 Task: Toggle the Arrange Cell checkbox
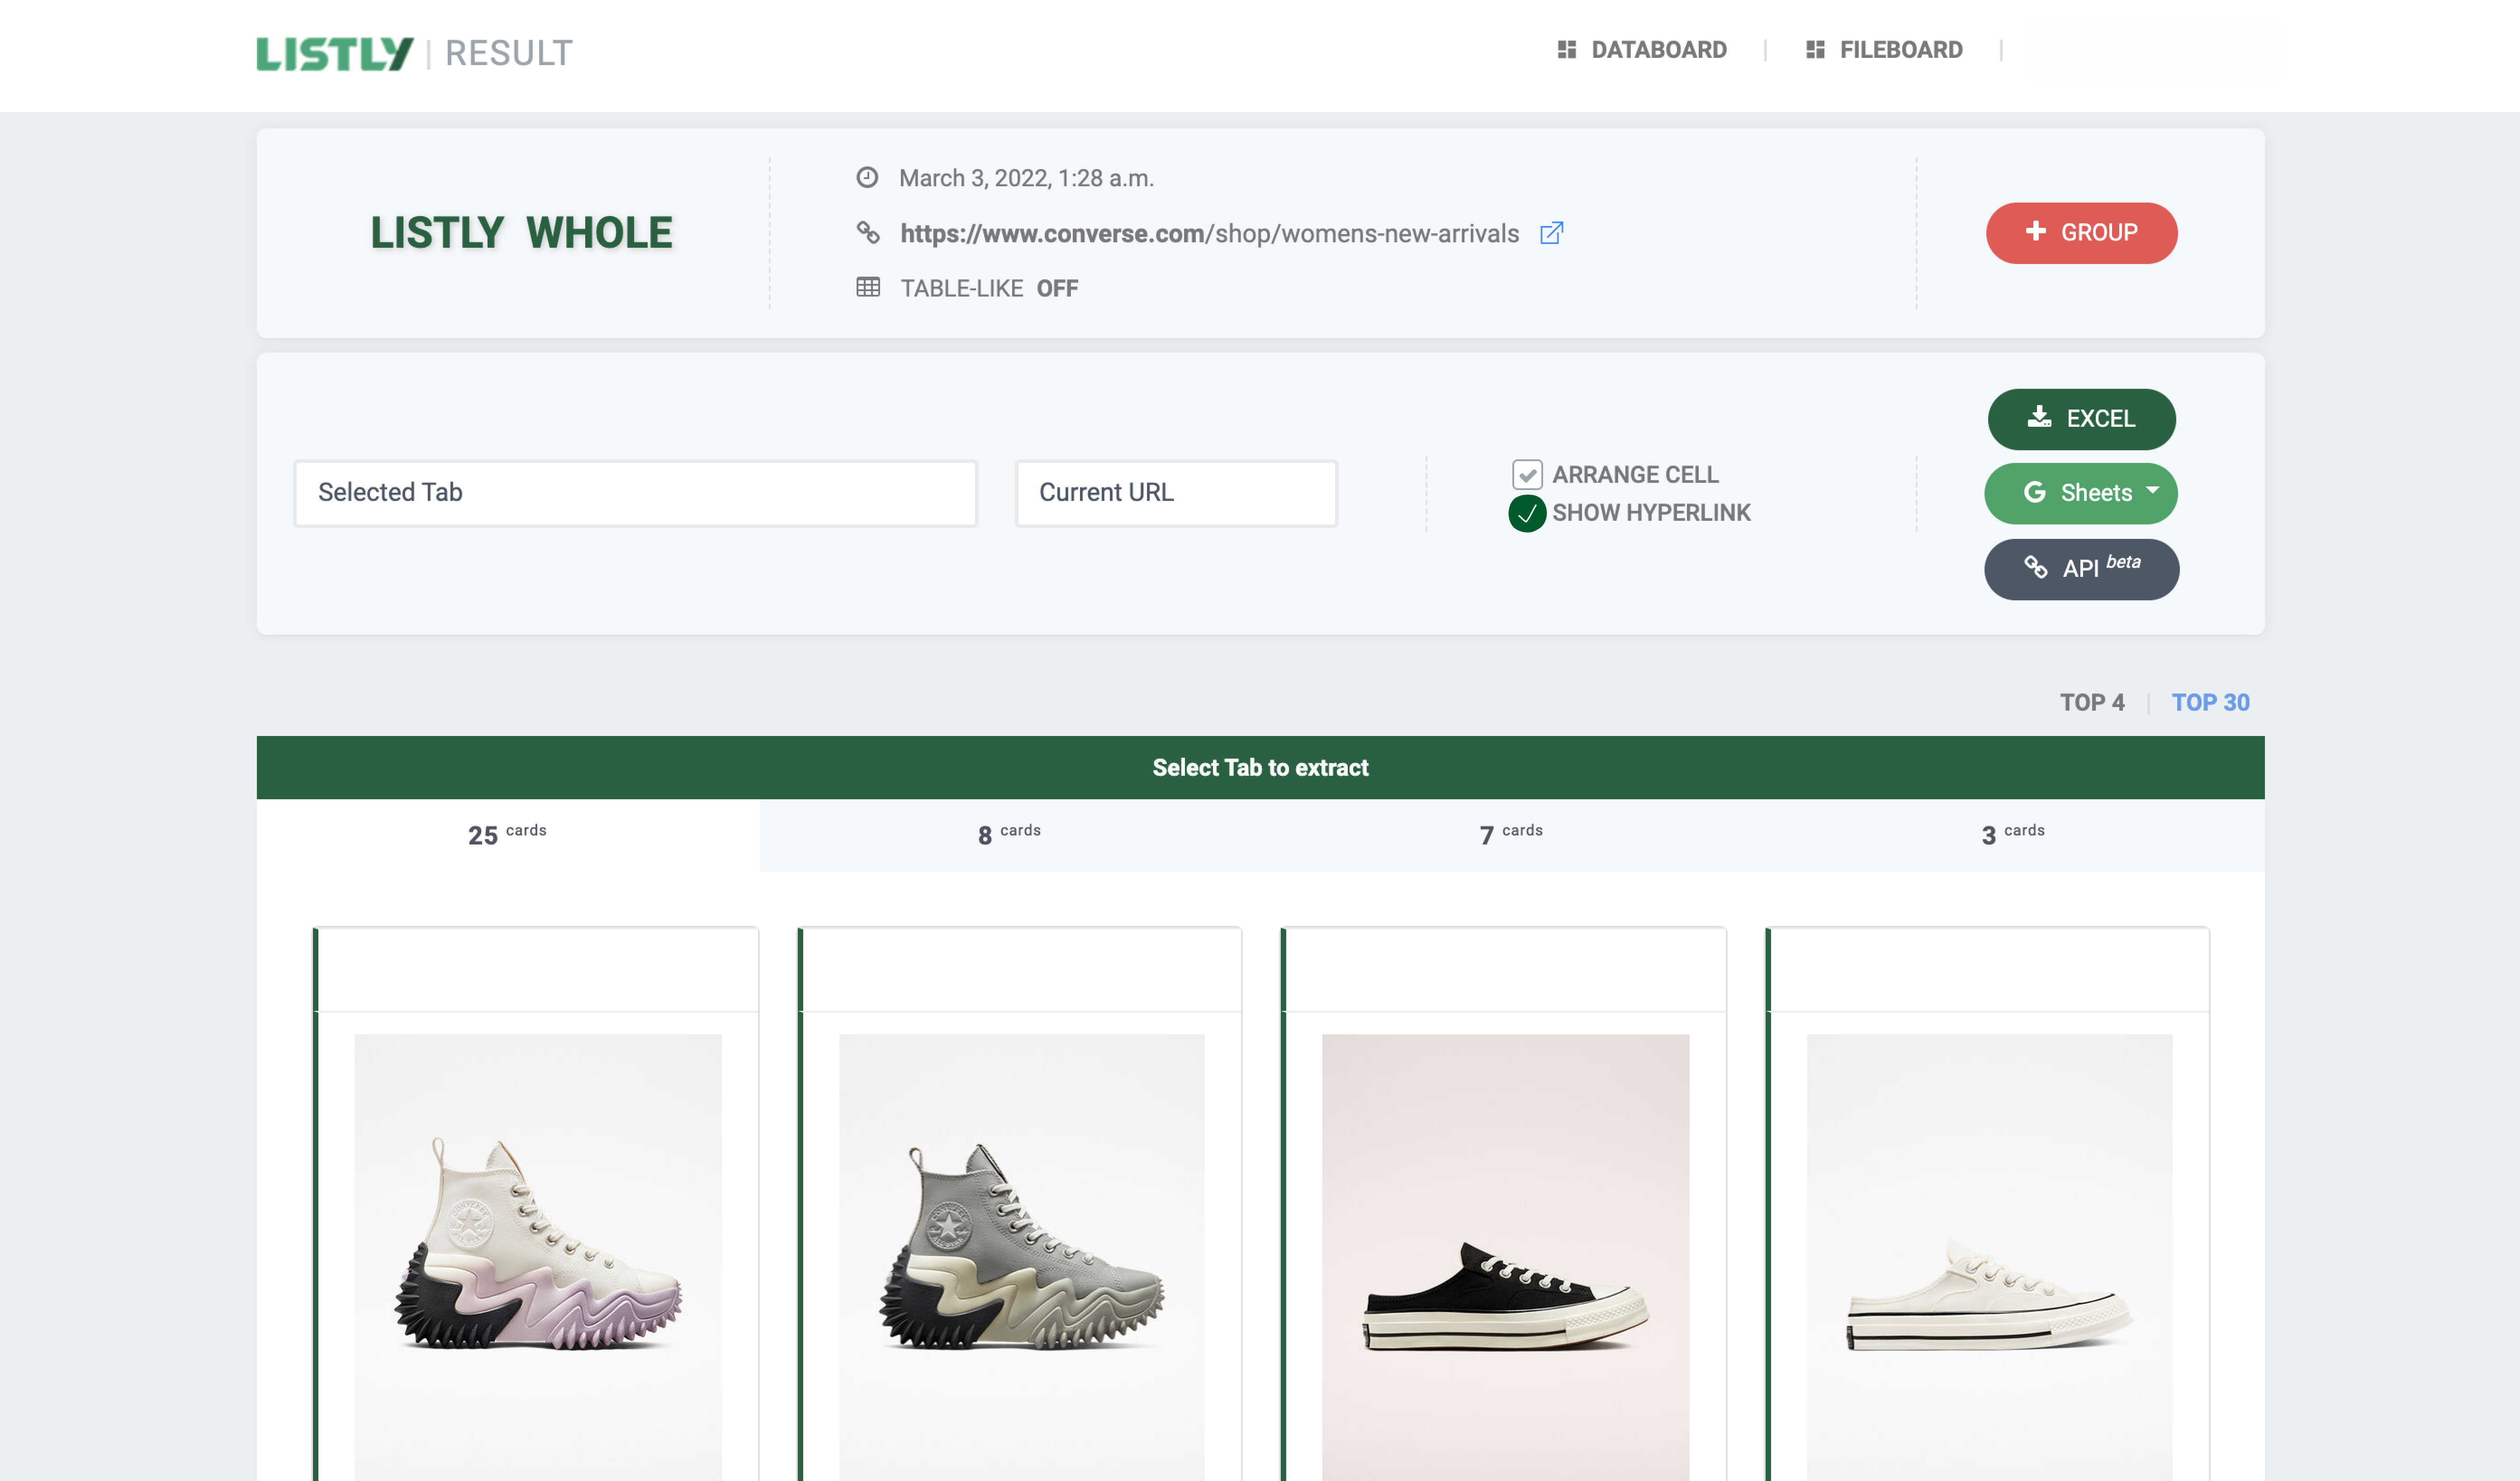1527,475
